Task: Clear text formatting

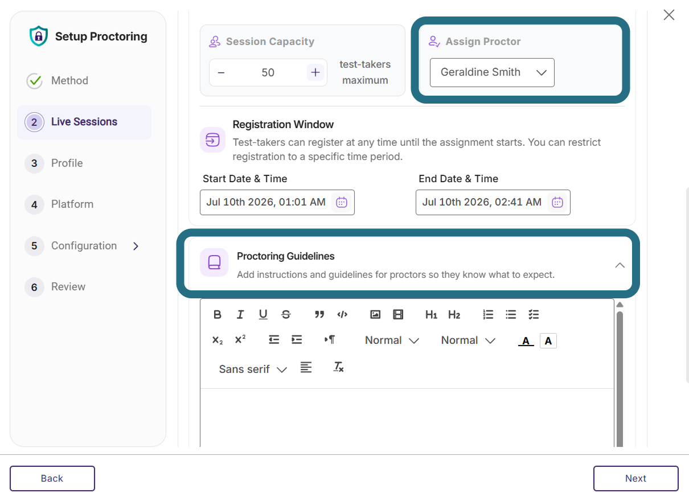Action: (x=339, y=368)
